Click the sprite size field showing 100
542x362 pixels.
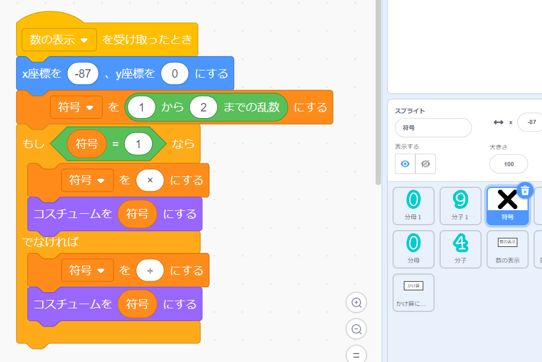point(508,164)
